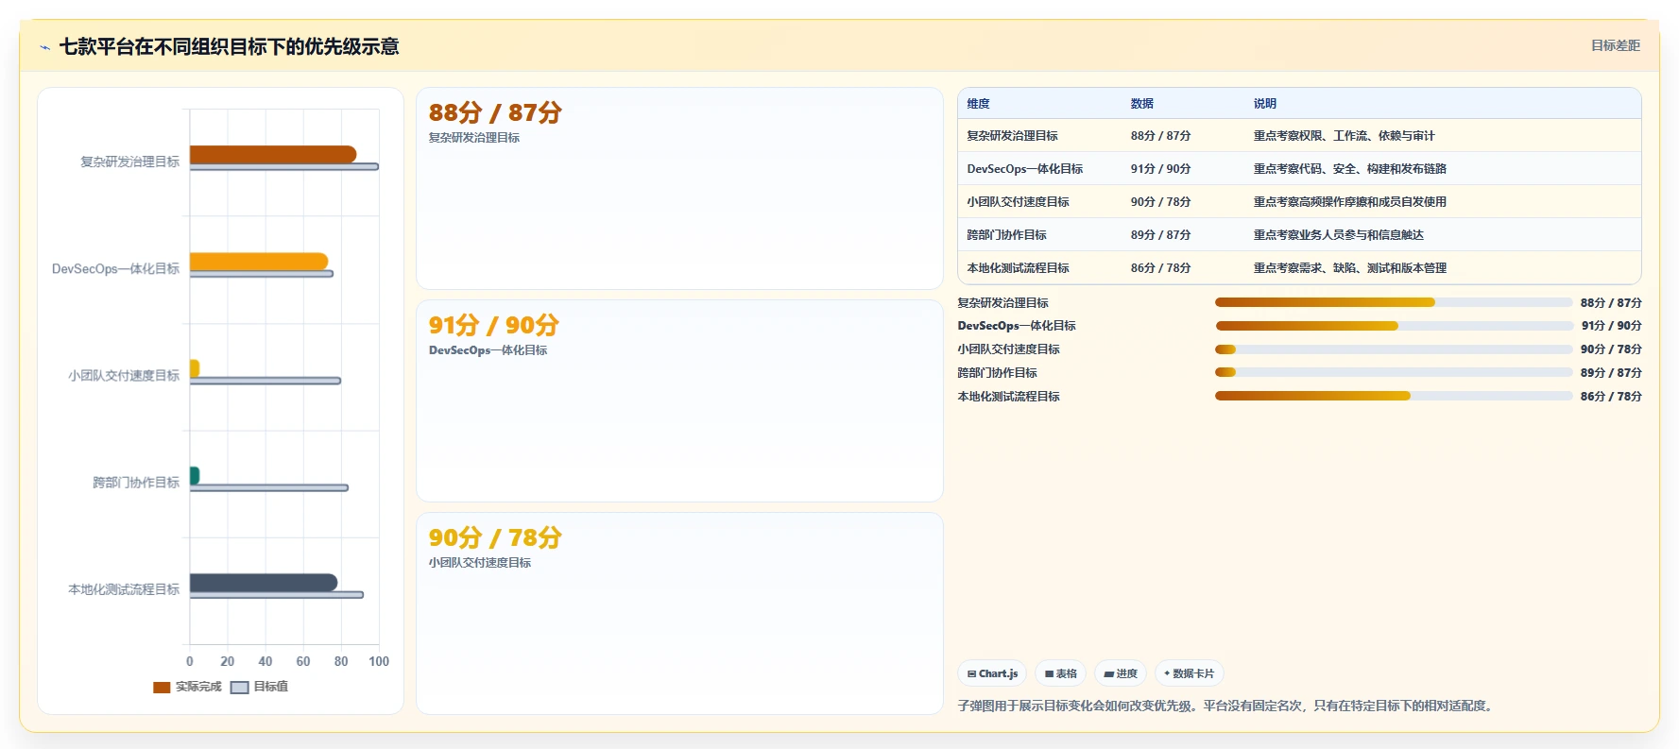This screenshot has width=1679, height=749.
Task: Click the 说明 column header
Action: [1265, 104]
